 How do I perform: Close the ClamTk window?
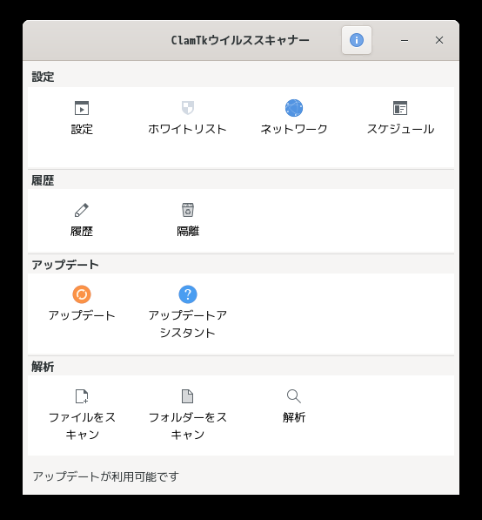439,40
